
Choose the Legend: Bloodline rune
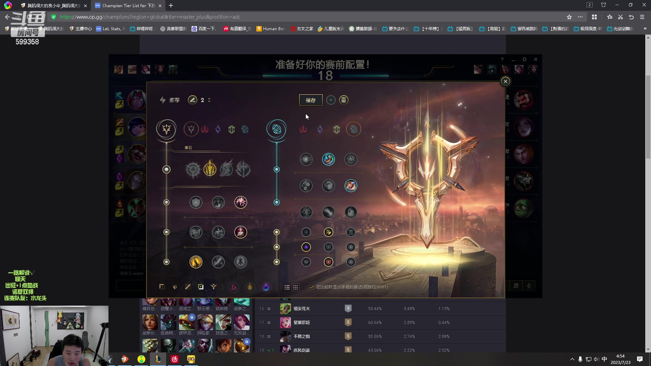coord(241,232)
